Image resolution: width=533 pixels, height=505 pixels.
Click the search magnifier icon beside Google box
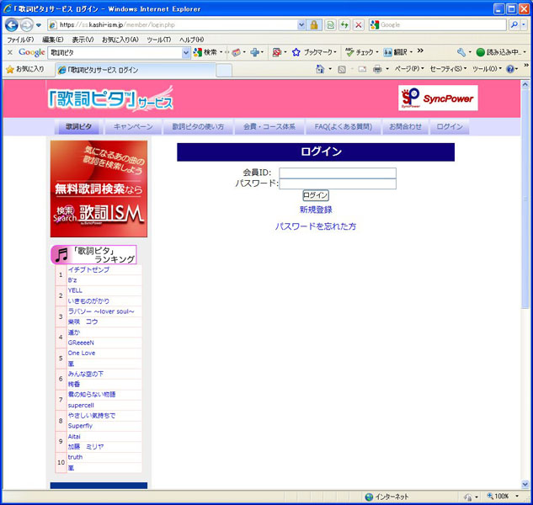(513, 25)
